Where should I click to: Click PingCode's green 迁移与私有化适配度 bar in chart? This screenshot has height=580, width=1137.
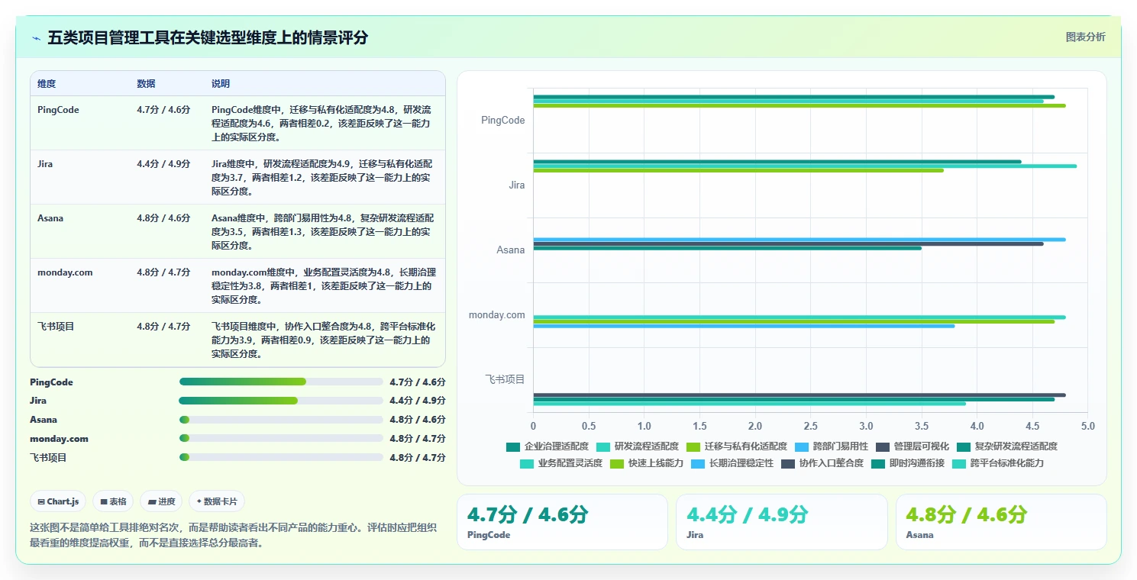coord(799,106)
